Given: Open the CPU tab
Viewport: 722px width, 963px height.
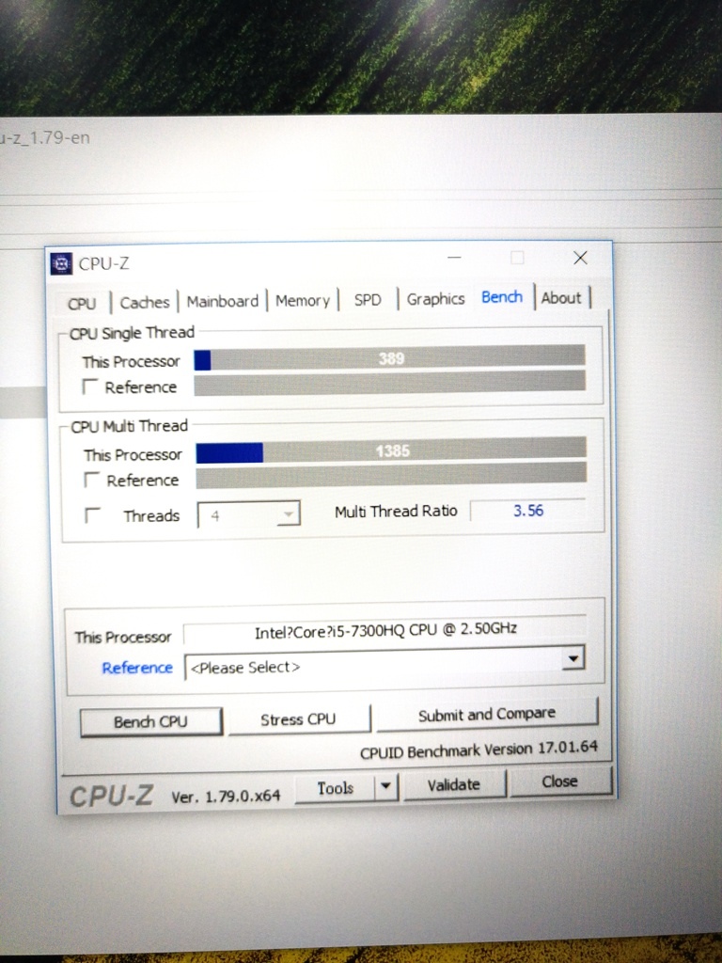Looking at the screenshot, I should coord(83,304).
